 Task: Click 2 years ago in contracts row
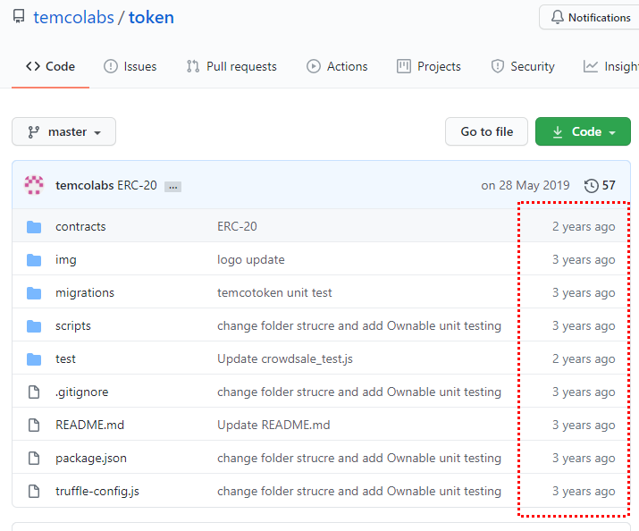point(584,226)
